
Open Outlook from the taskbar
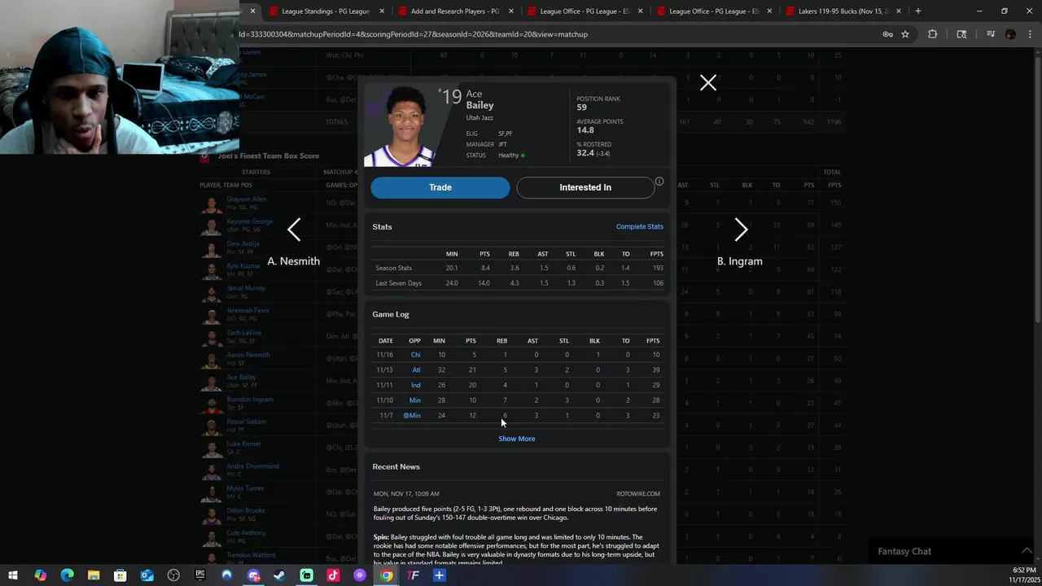click(147, 575)
